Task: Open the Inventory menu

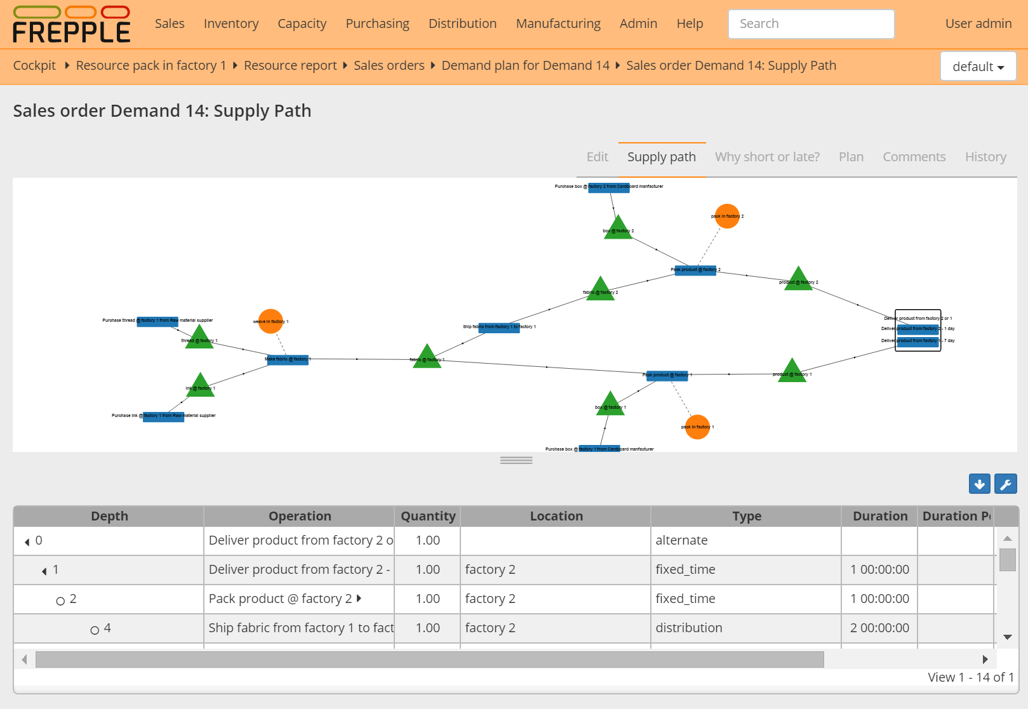Action: [231, 23]
